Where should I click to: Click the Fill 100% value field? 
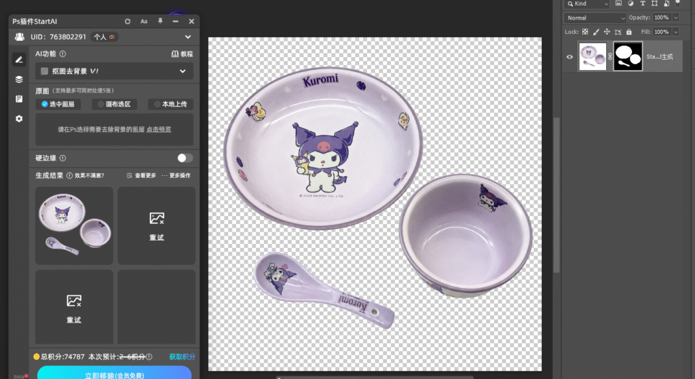[x=661, y=32]
